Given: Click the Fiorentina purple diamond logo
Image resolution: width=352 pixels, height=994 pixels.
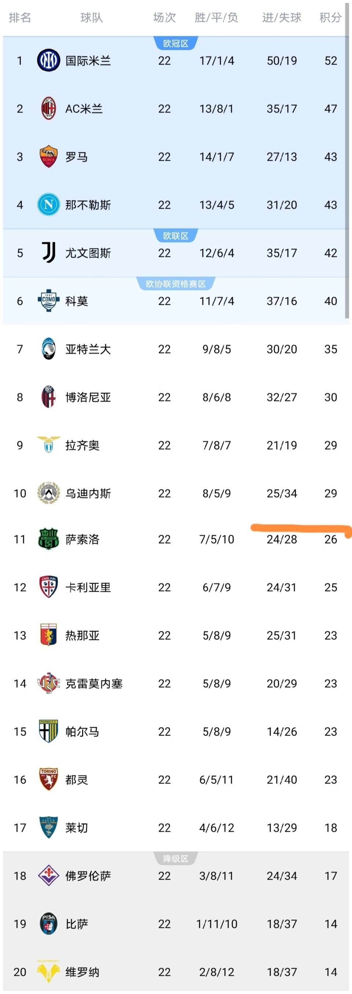Looking at the screenshot, I should point(48,876).
